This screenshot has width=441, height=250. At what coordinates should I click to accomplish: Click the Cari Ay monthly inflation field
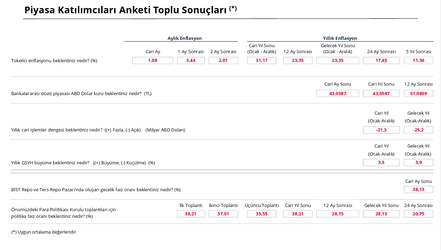click(153, 60)
